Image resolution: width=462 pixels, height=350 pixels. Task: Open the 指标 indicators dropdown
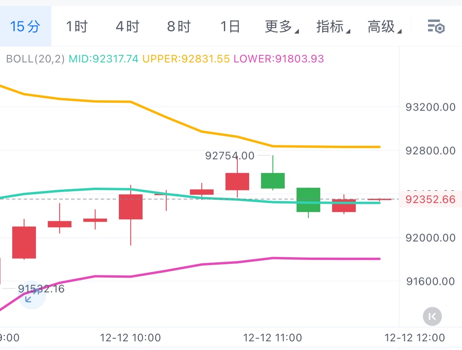[x=332, y=27]
